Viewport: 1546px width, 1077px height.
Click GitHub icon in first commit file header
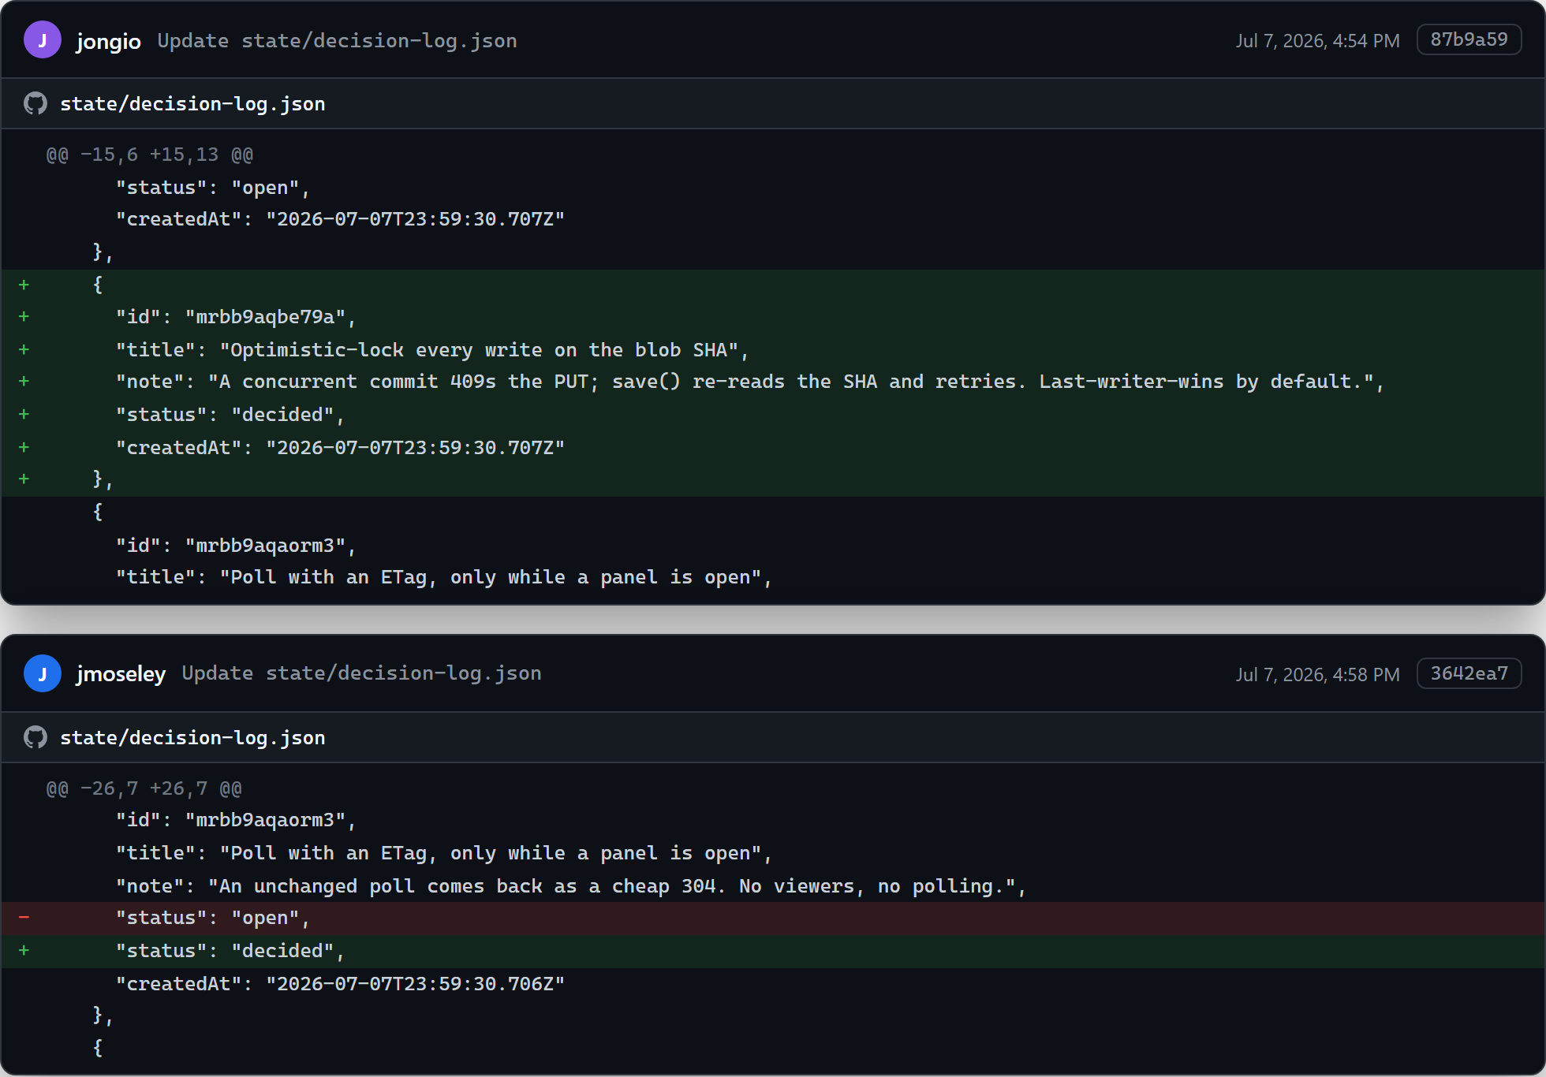pos(35,103)
